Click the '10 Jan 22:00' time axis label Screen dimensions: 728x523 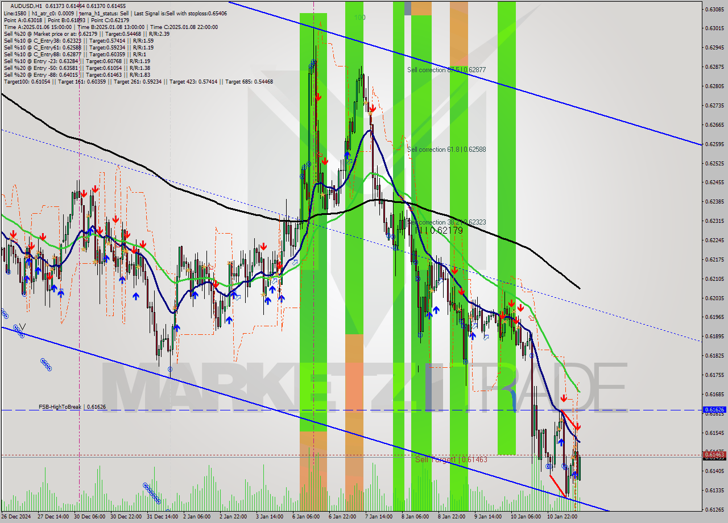tap(563, 517)
